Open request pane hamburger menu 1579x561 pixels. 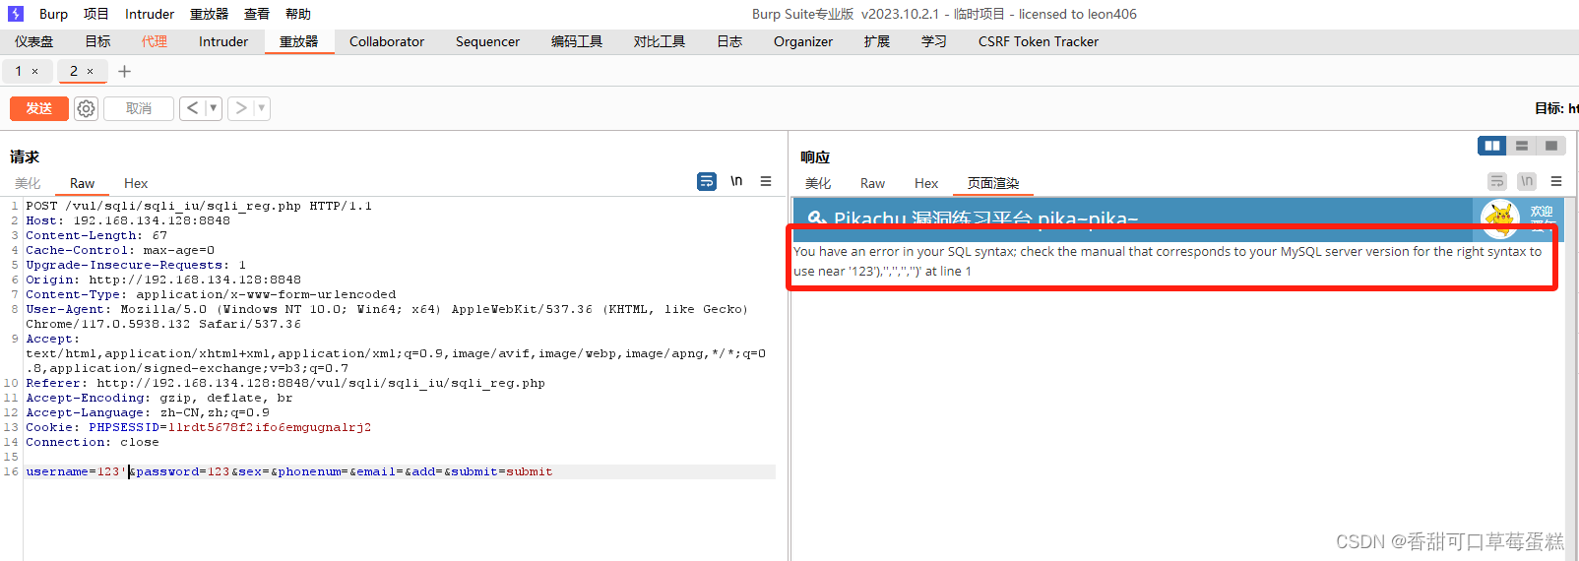pyautogui.click(x=766, y=182)
